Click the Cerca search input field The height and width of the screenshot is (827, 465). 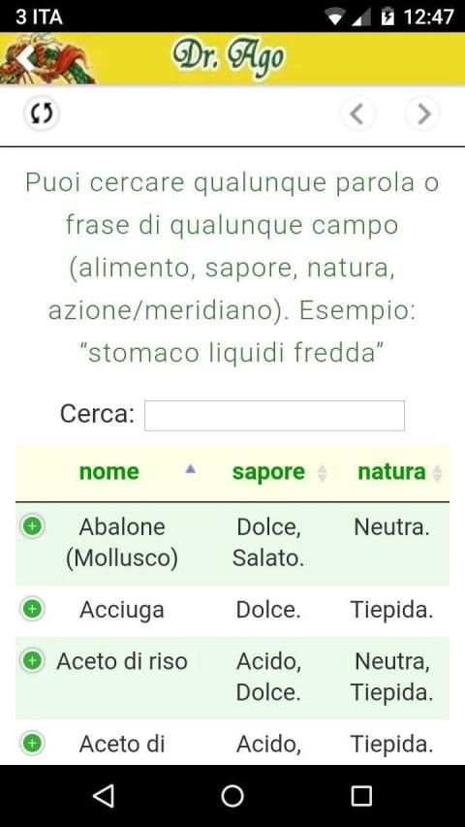pyautogui.click(x=275, y=416)
